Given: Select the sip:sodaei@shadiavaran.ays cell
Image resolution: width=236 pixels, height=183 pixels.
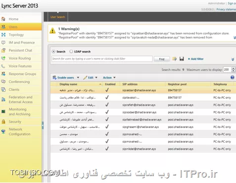Looking at the screenshot, I should click(x=140, y=112).
